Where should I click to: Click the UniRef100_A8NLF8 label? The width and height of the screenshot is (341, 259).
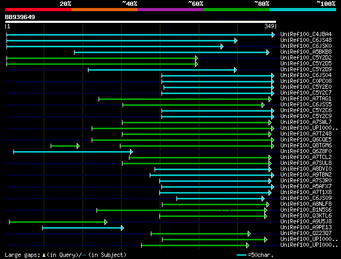(306, 204)
